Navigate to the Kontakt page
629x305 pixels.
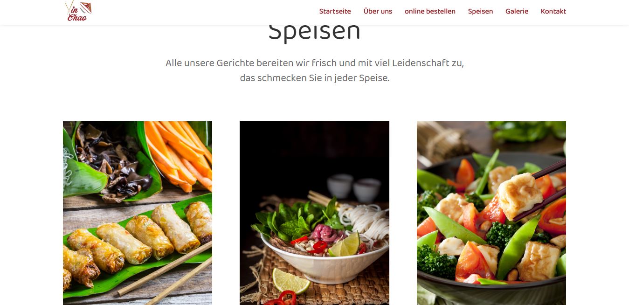coord(553,11)
